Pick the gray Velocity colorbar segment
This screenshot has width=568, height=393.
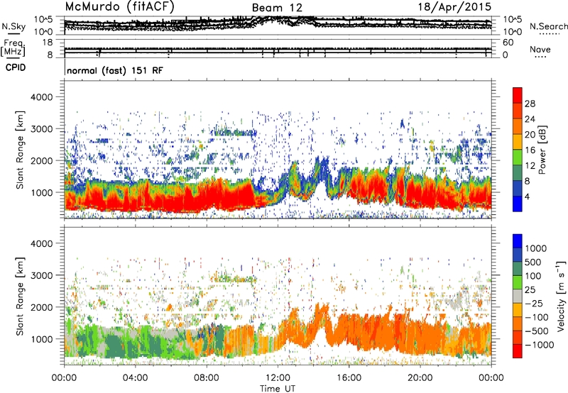point(518,296)
